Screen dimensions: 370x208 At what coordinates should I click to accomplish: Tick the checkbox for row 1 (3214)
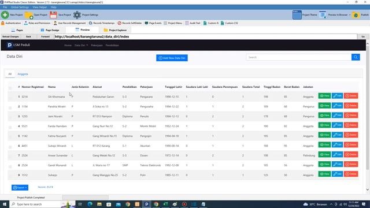click(x=10, y=98)
